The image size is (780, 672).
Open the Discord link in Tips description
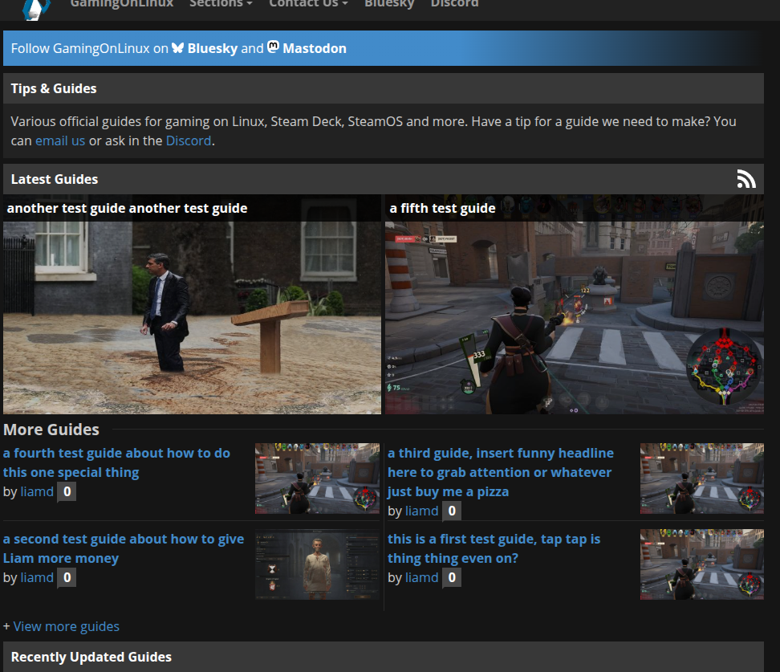pos(189,141)
